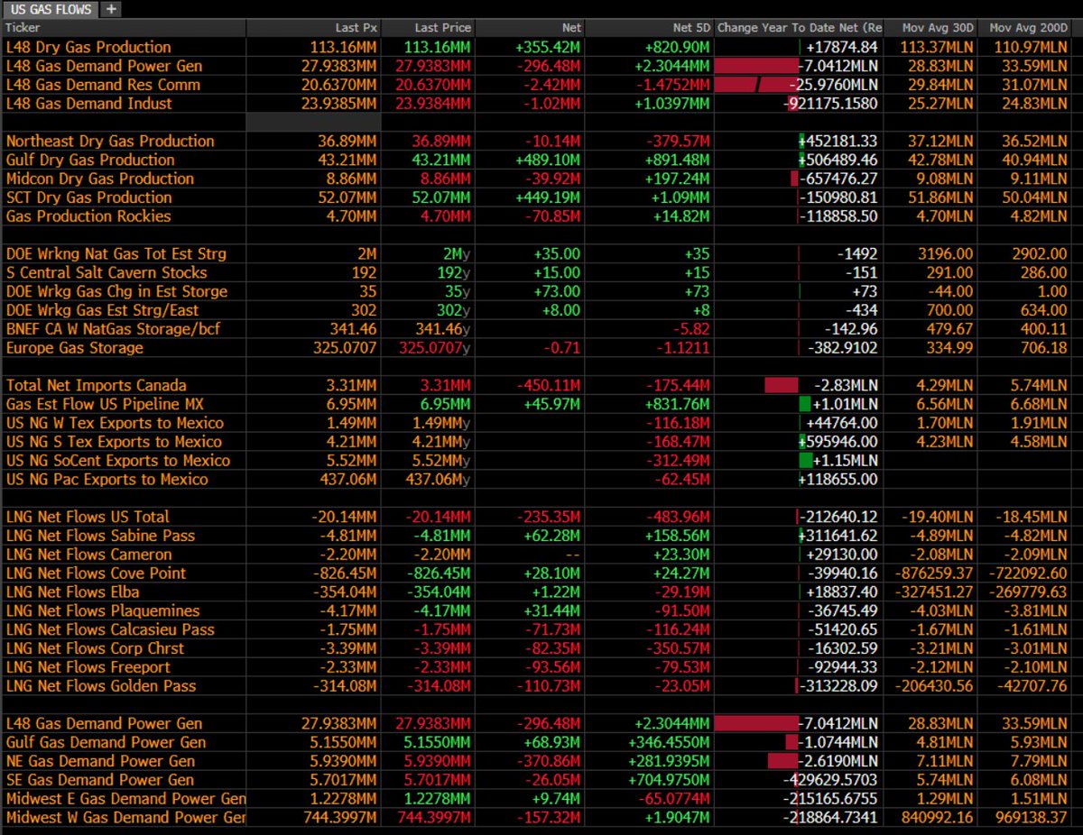Open BNEF CA W NatGas Storage/bcf ticker
The height and width of the screenshot is (835, 1083).
click(112, 329)
